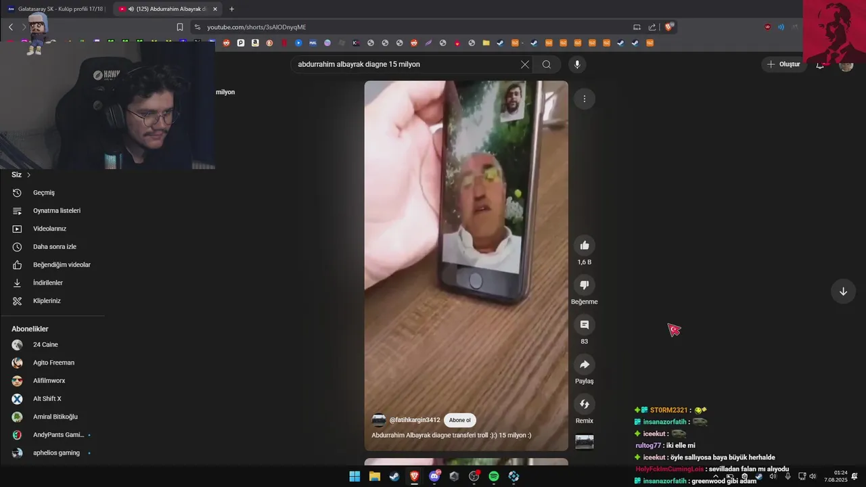
Task: Close the Abdurrahim Albayrak tab
Action: pos(215,9)
